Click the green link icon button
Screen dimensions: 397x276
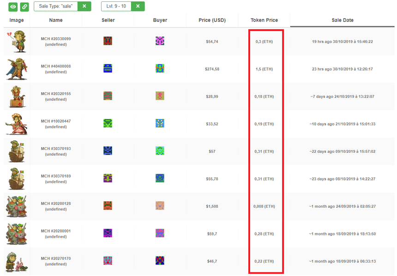24,6
